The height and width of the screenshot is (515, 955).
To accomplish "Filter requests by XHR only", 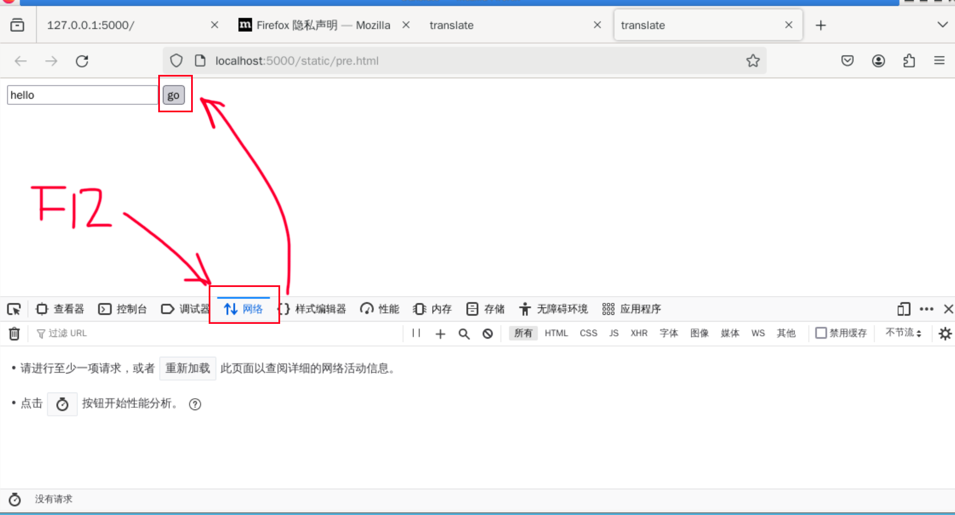I will pyautogui.click(x=639, y=333).
